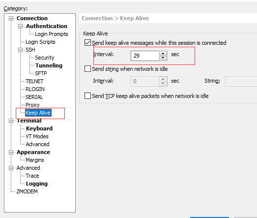Collapse the Connection tree node
This screenshot has height=218, width=257.
click(x=11, y=18)
